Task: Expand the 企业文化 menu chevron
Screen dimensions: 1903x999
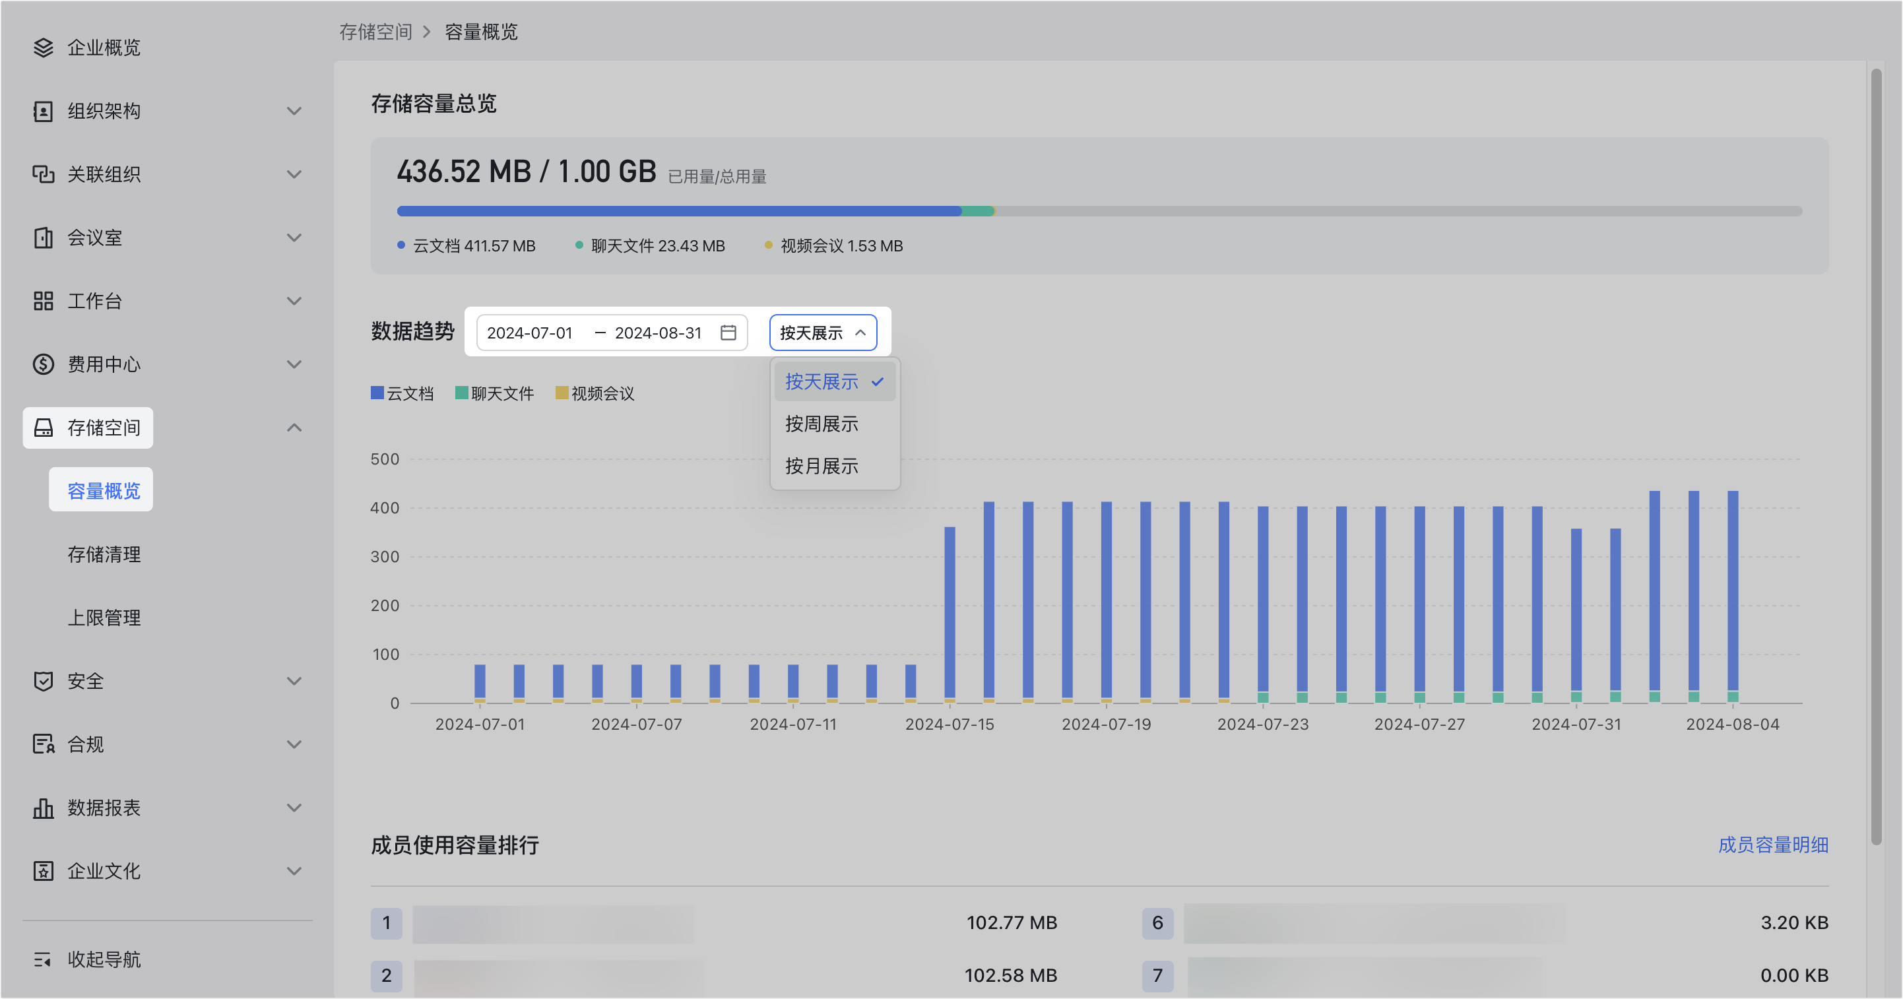Action: (x=294, y=871)
